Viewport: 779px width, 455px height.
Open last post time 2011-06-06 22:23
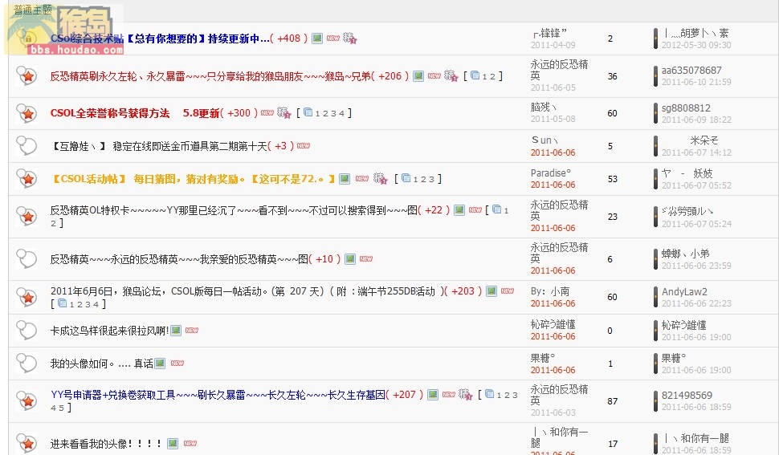point(696,303)
